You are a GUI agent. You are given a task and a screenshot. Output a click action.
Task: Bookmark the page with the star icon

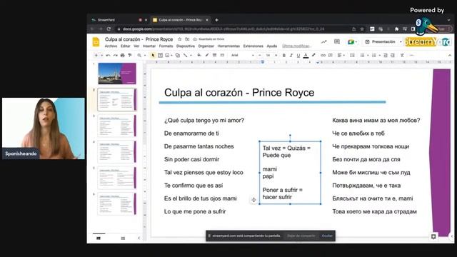tap(362, 29)
